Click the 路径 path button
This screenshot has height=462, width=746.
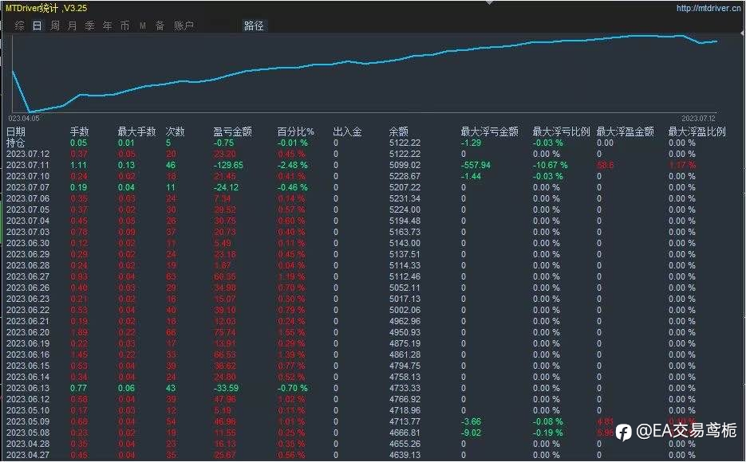pyautogui.click(x=254, y=25)
